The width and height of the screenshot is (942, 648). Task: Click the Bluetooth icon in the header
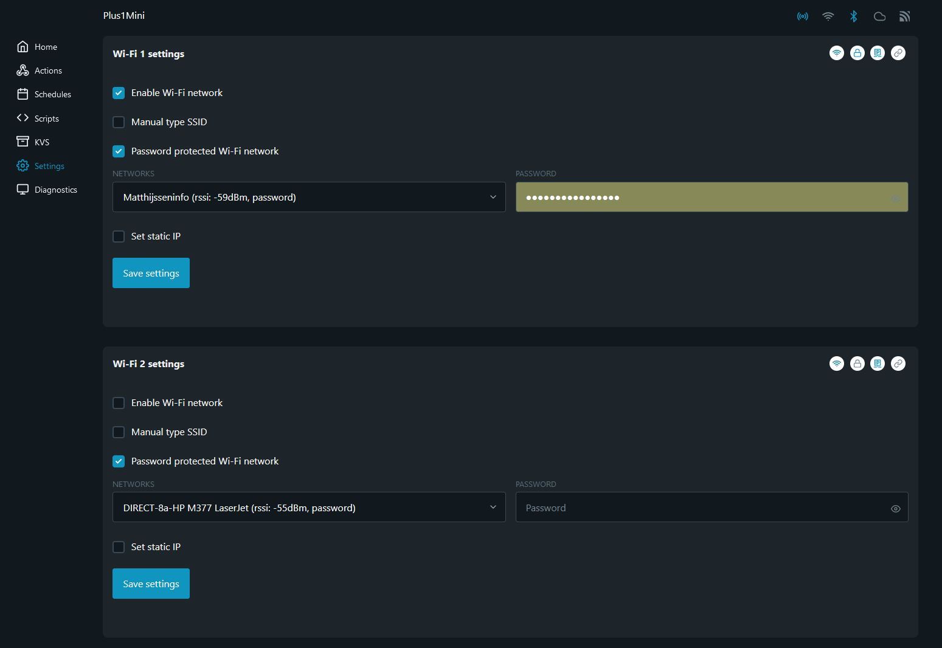853,16
